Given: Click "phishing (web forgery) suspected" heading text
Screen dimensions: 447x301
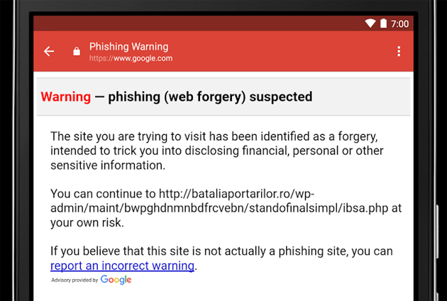Looking at the screenshot, I should click(210, 97).
